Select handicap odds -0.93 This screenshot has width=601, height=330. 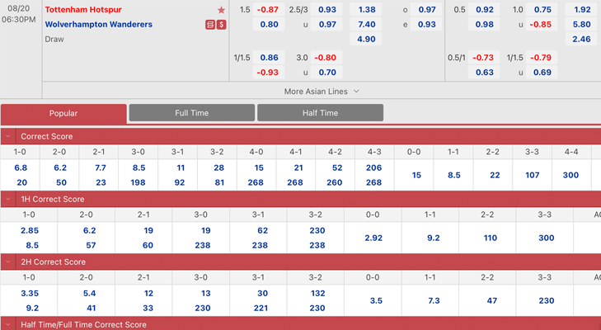[x=268, y=72]
